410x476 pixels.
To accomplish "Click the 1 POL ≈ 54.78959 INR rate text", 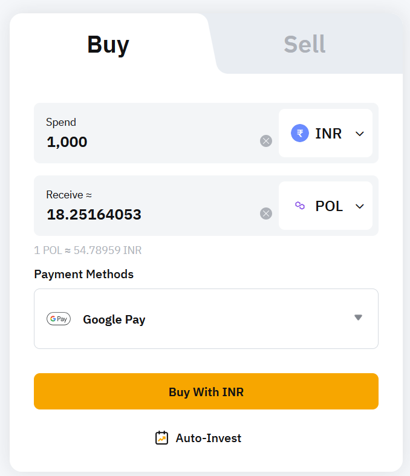I will (x=88, y=250).
